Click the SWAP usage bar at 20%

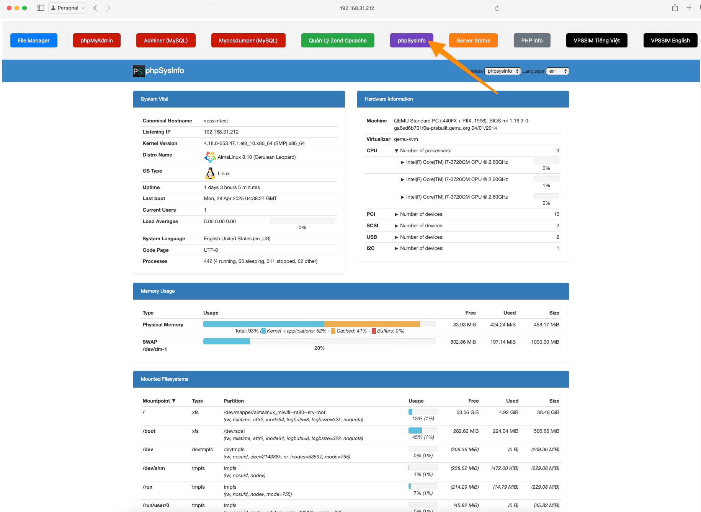[319, 341]
